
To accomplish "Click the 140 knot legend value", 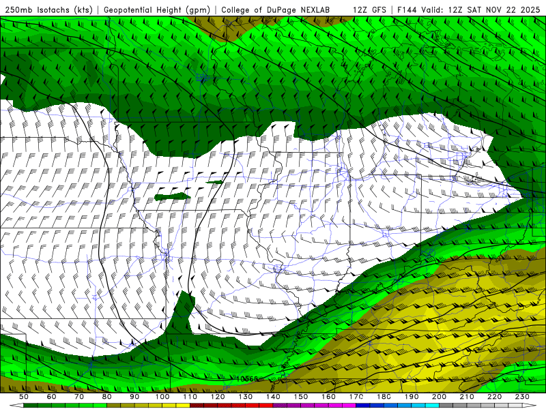I will click(x=273, y=397).
